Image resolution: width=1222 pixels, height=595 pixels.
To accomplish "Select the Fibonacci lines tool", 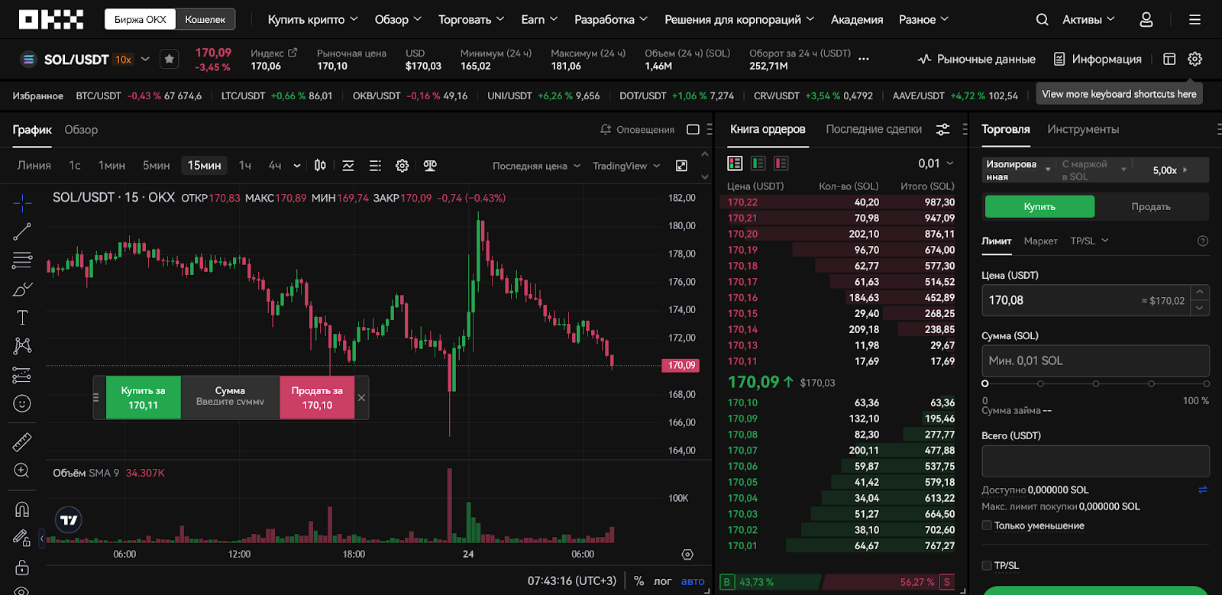I will [22, 260].
